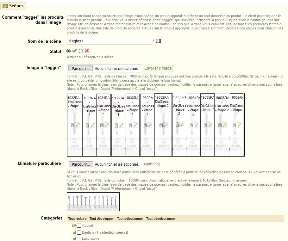Click Parcourir for image à tagger
The image size is (288, 241).
(x=81, y=68)
